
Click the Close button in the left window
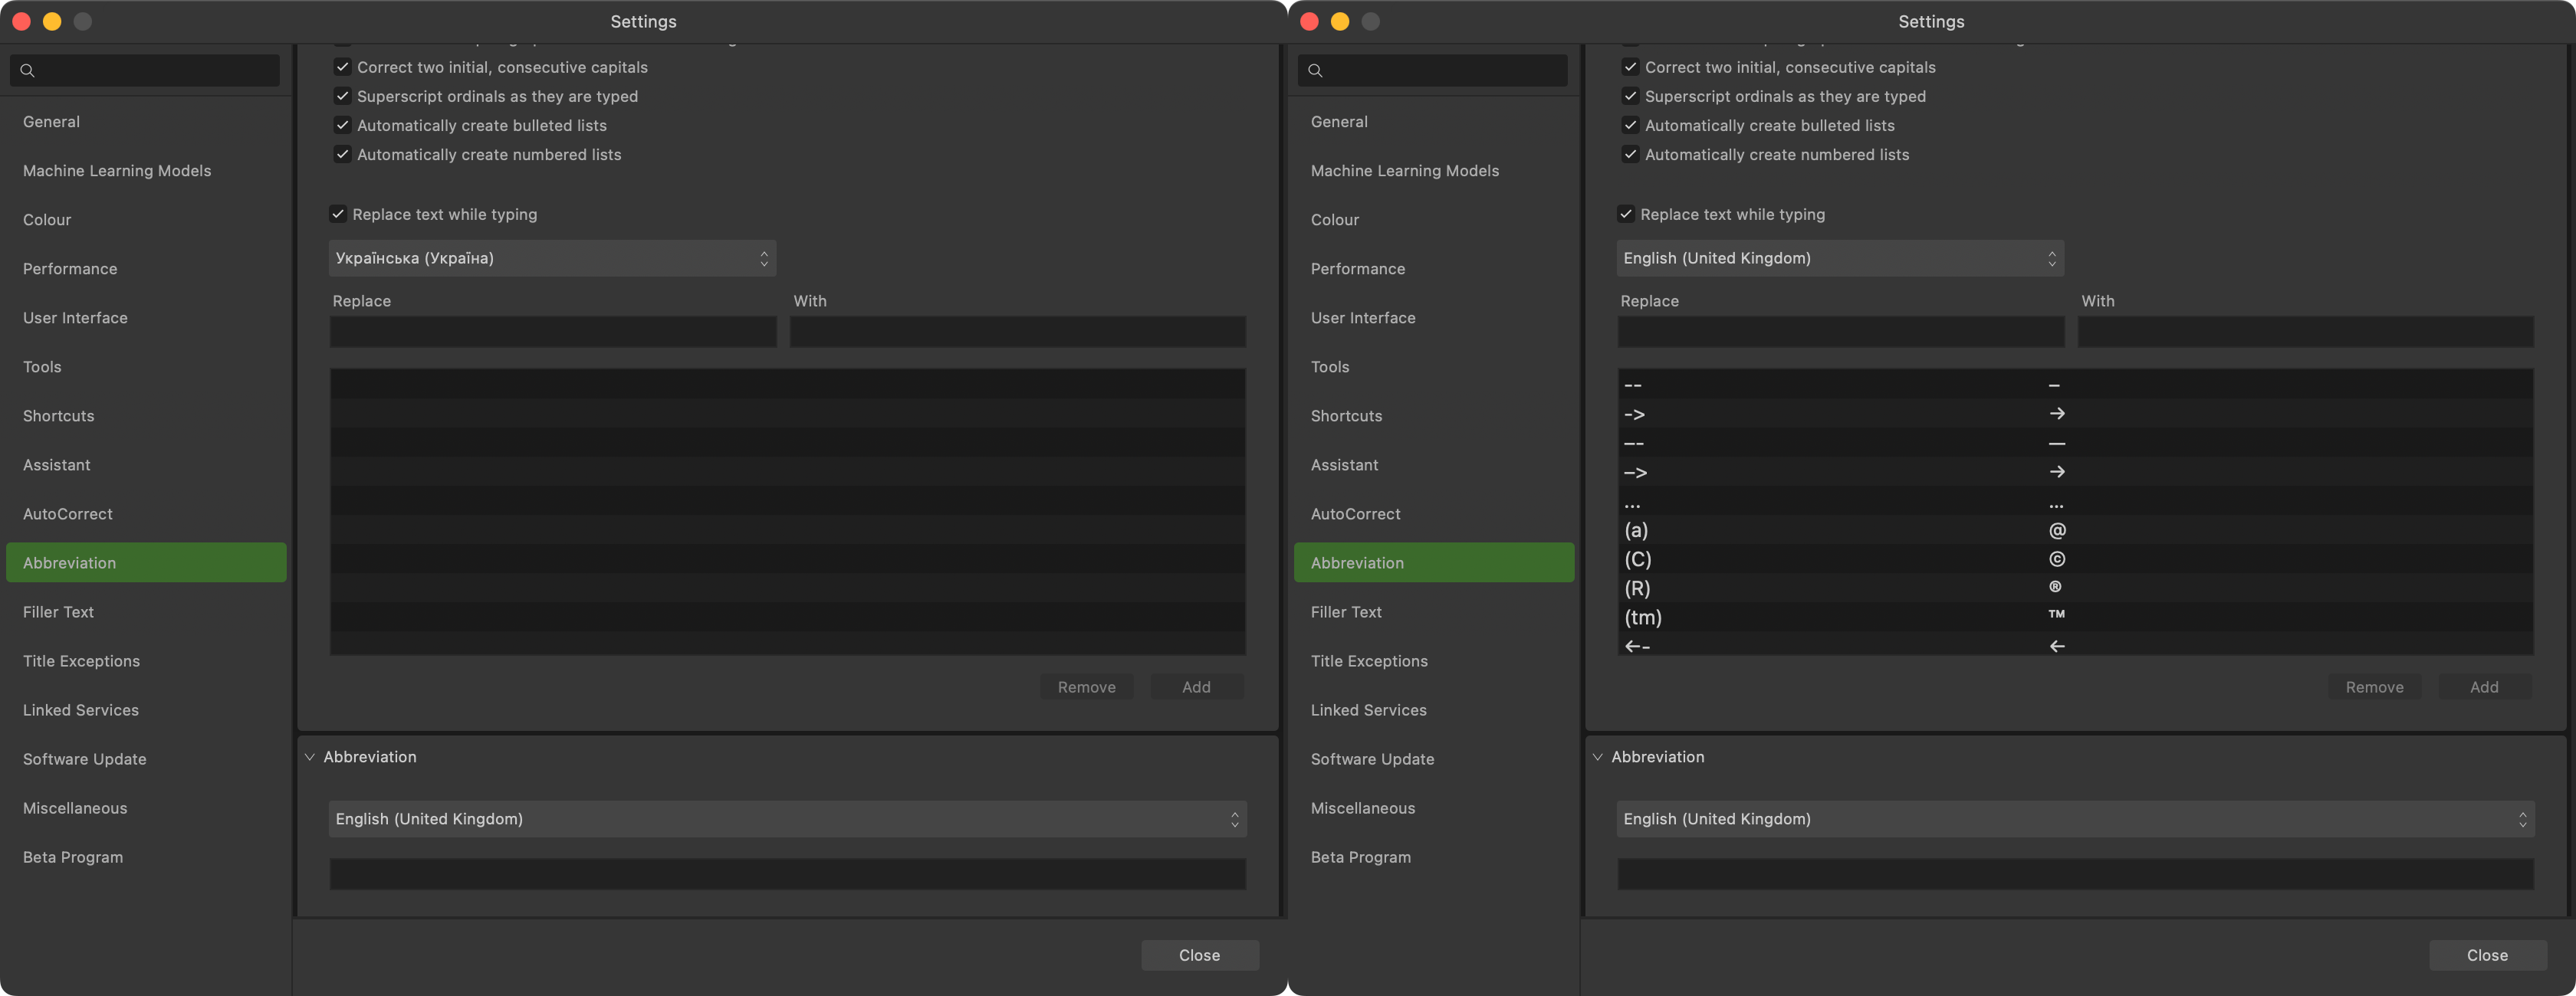1199,955
